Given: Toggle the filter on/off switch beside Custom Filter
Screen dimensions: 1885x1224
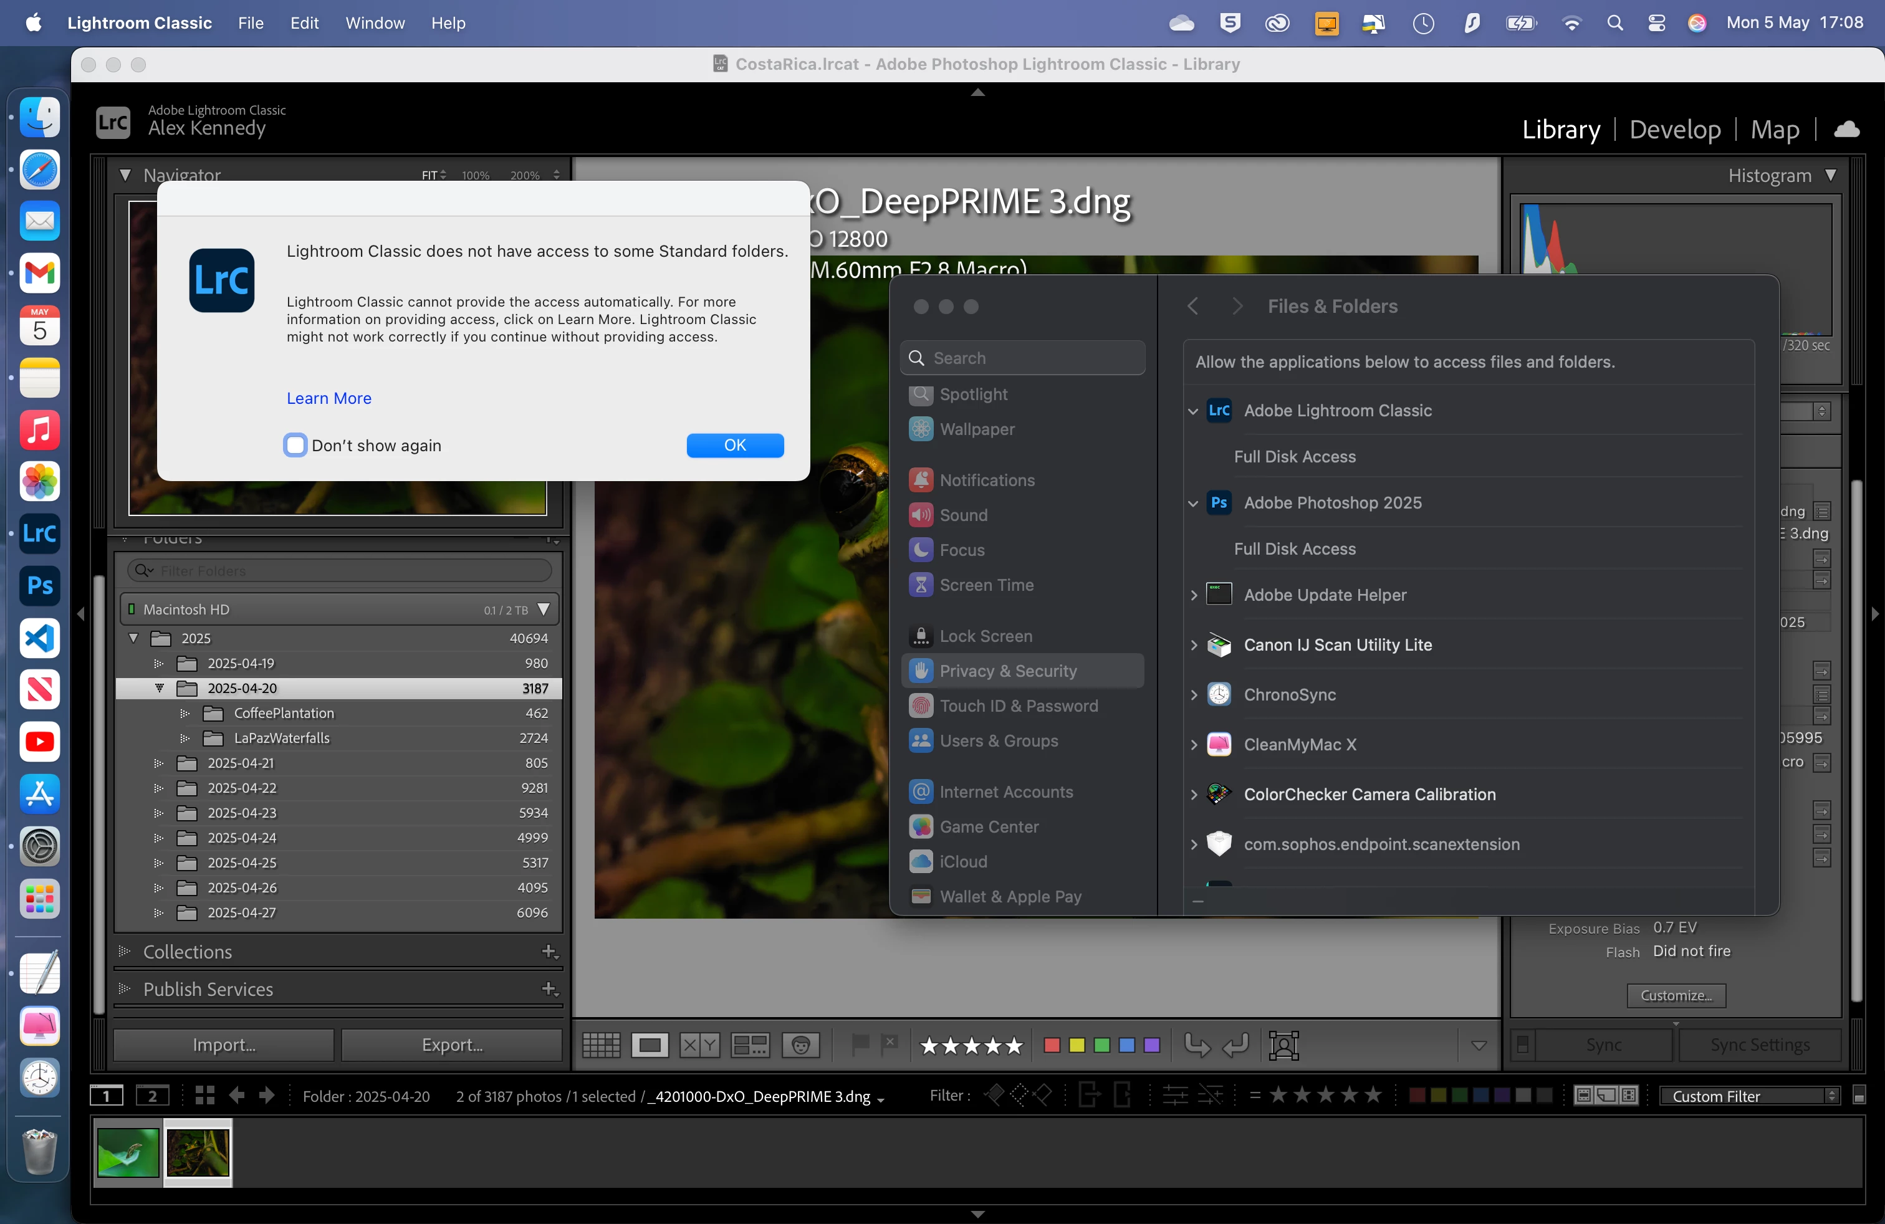Looking at the screenshot, I should (1859, 1096).
